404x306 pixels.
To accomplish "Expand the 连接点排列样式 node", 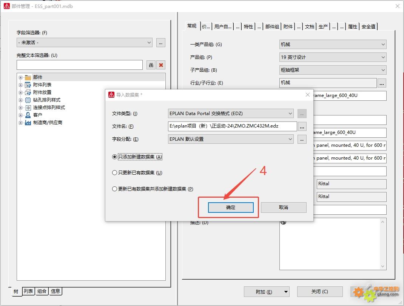I will tap(20, 108).
